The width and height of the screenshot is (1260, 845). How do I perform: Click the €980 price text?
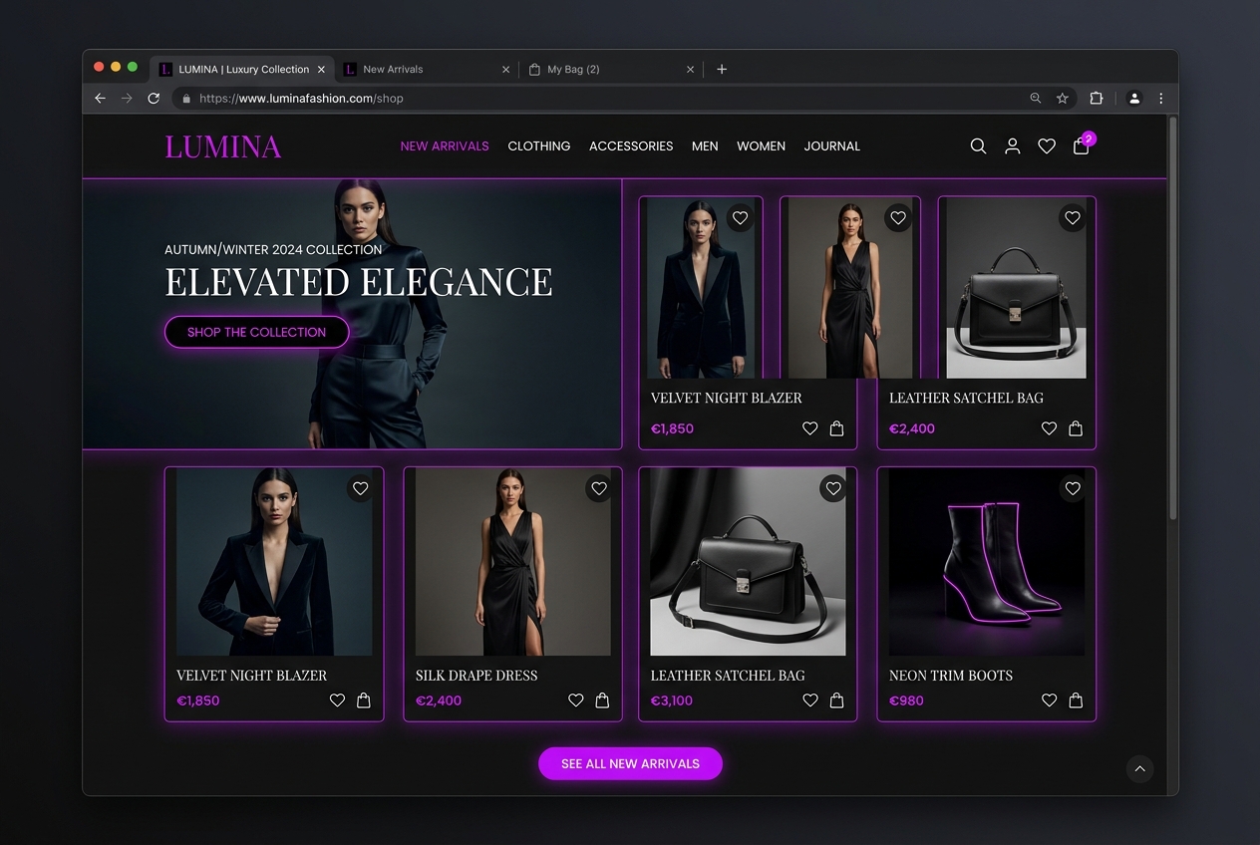click(906, 701)
